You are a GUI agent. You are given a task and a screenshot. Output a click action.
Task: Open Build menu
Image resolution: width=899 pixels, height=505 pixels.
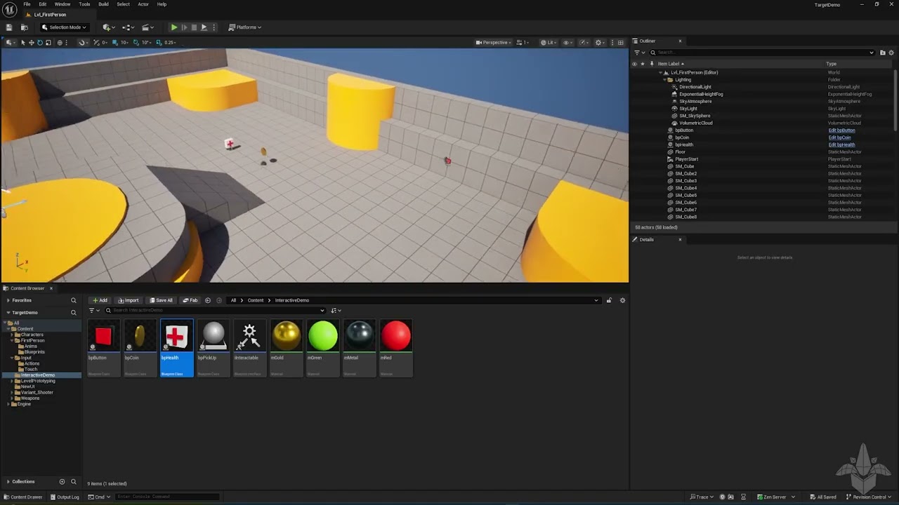point(103,4)
